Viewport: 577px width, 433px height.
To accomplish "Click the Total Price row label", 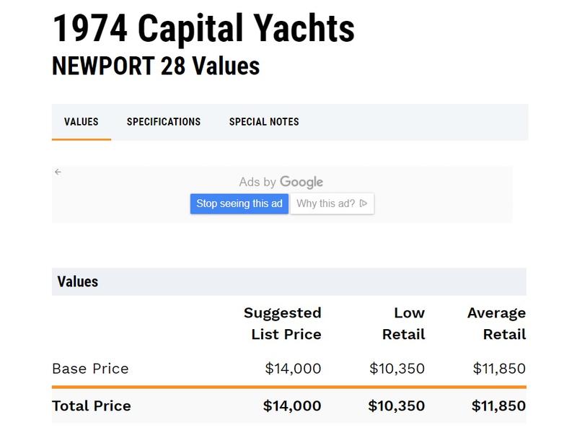I will click(x=92, y=406).
